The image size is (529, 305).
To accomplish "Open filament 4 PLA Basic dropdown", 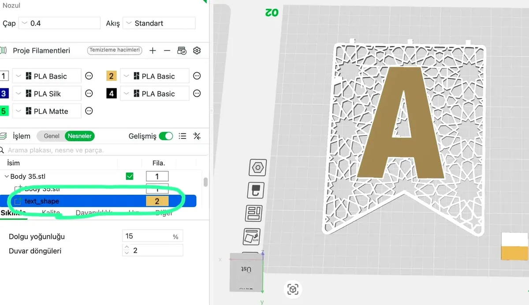I will (155, 94).
